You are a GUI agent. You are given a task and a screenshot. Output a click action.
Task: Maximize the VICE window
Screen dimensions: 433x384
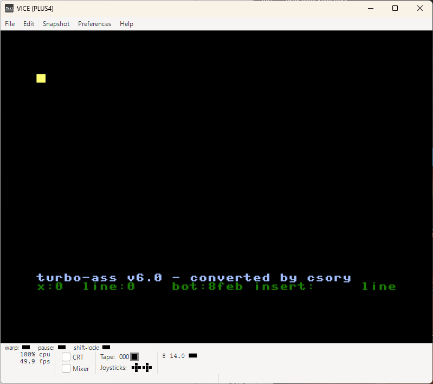tap(395, 8)
